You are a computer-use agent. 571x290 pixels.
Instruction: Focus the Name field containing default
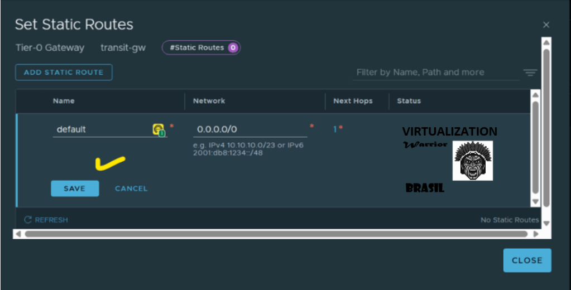100,129
